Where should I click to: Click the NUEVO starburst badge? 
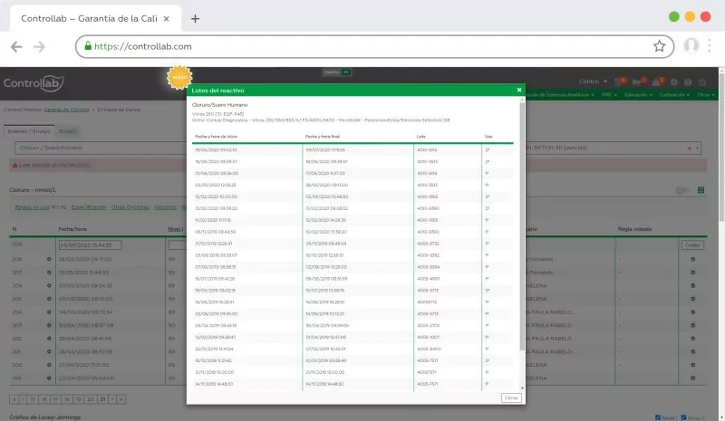[179, 78]
